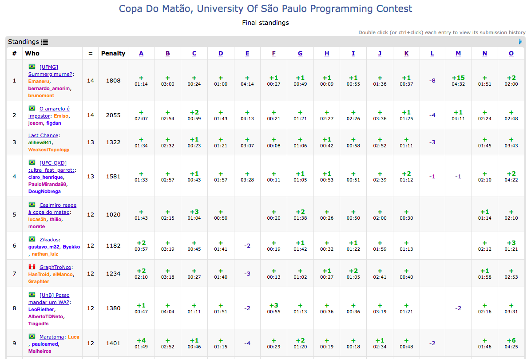Open problem H column link
Viewport: 531px width, 359px height.
(327, 53)
